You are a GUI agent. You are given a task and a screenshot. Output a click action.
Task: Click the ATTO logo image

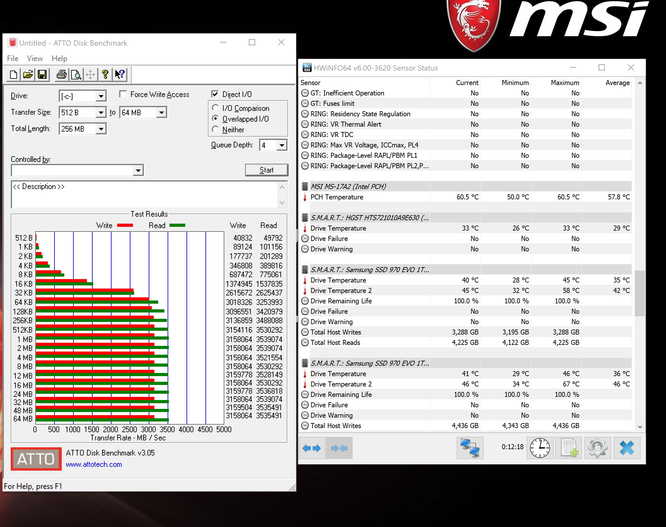36,459
